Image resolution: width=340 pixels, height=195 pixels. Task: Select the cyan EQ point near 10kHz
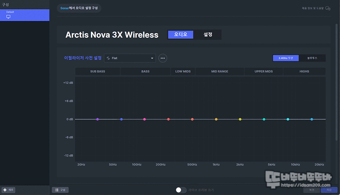click(288, 119)
